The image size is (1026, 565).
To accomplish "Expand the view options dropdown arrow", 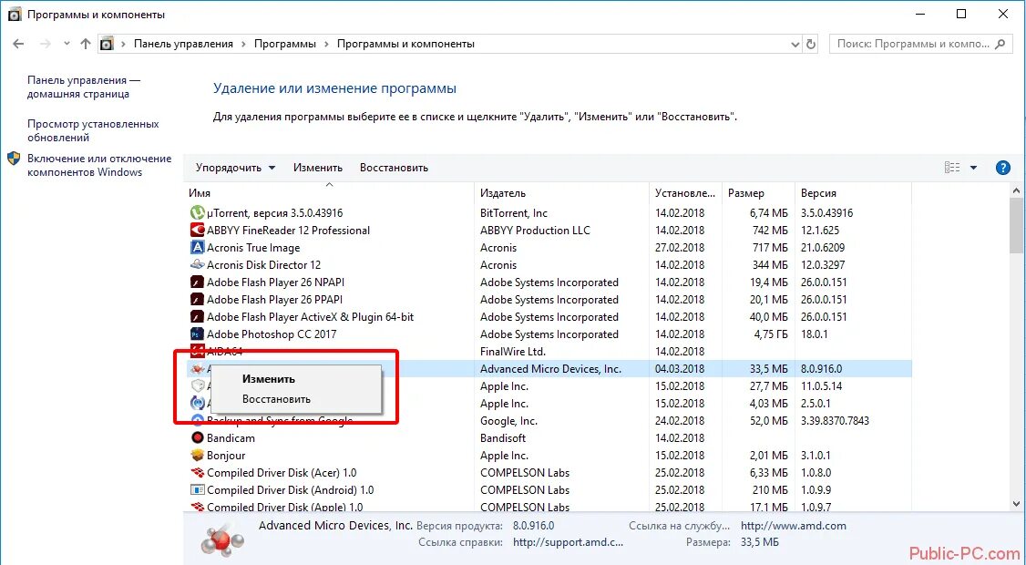I will coord(973,168).
